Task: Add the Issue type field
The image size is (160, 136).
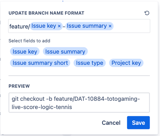Action: (x=90, y=63)
